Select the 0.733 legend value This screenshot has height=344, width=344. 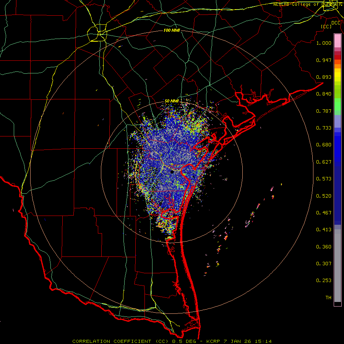tap(324, 128)
